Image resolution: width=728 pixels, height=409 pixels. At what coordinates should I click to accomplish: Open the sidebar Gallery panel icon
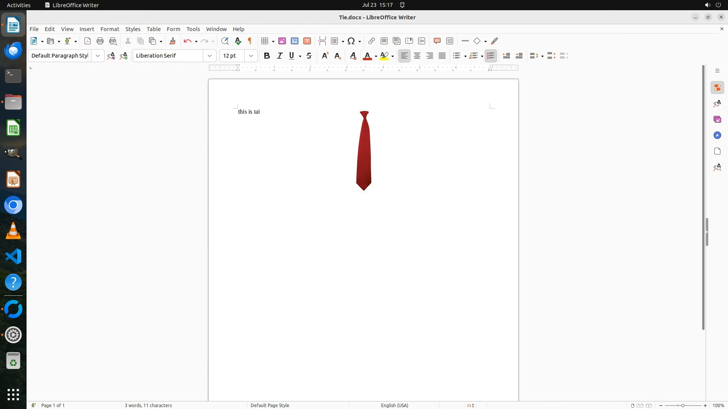coord(717,120)
